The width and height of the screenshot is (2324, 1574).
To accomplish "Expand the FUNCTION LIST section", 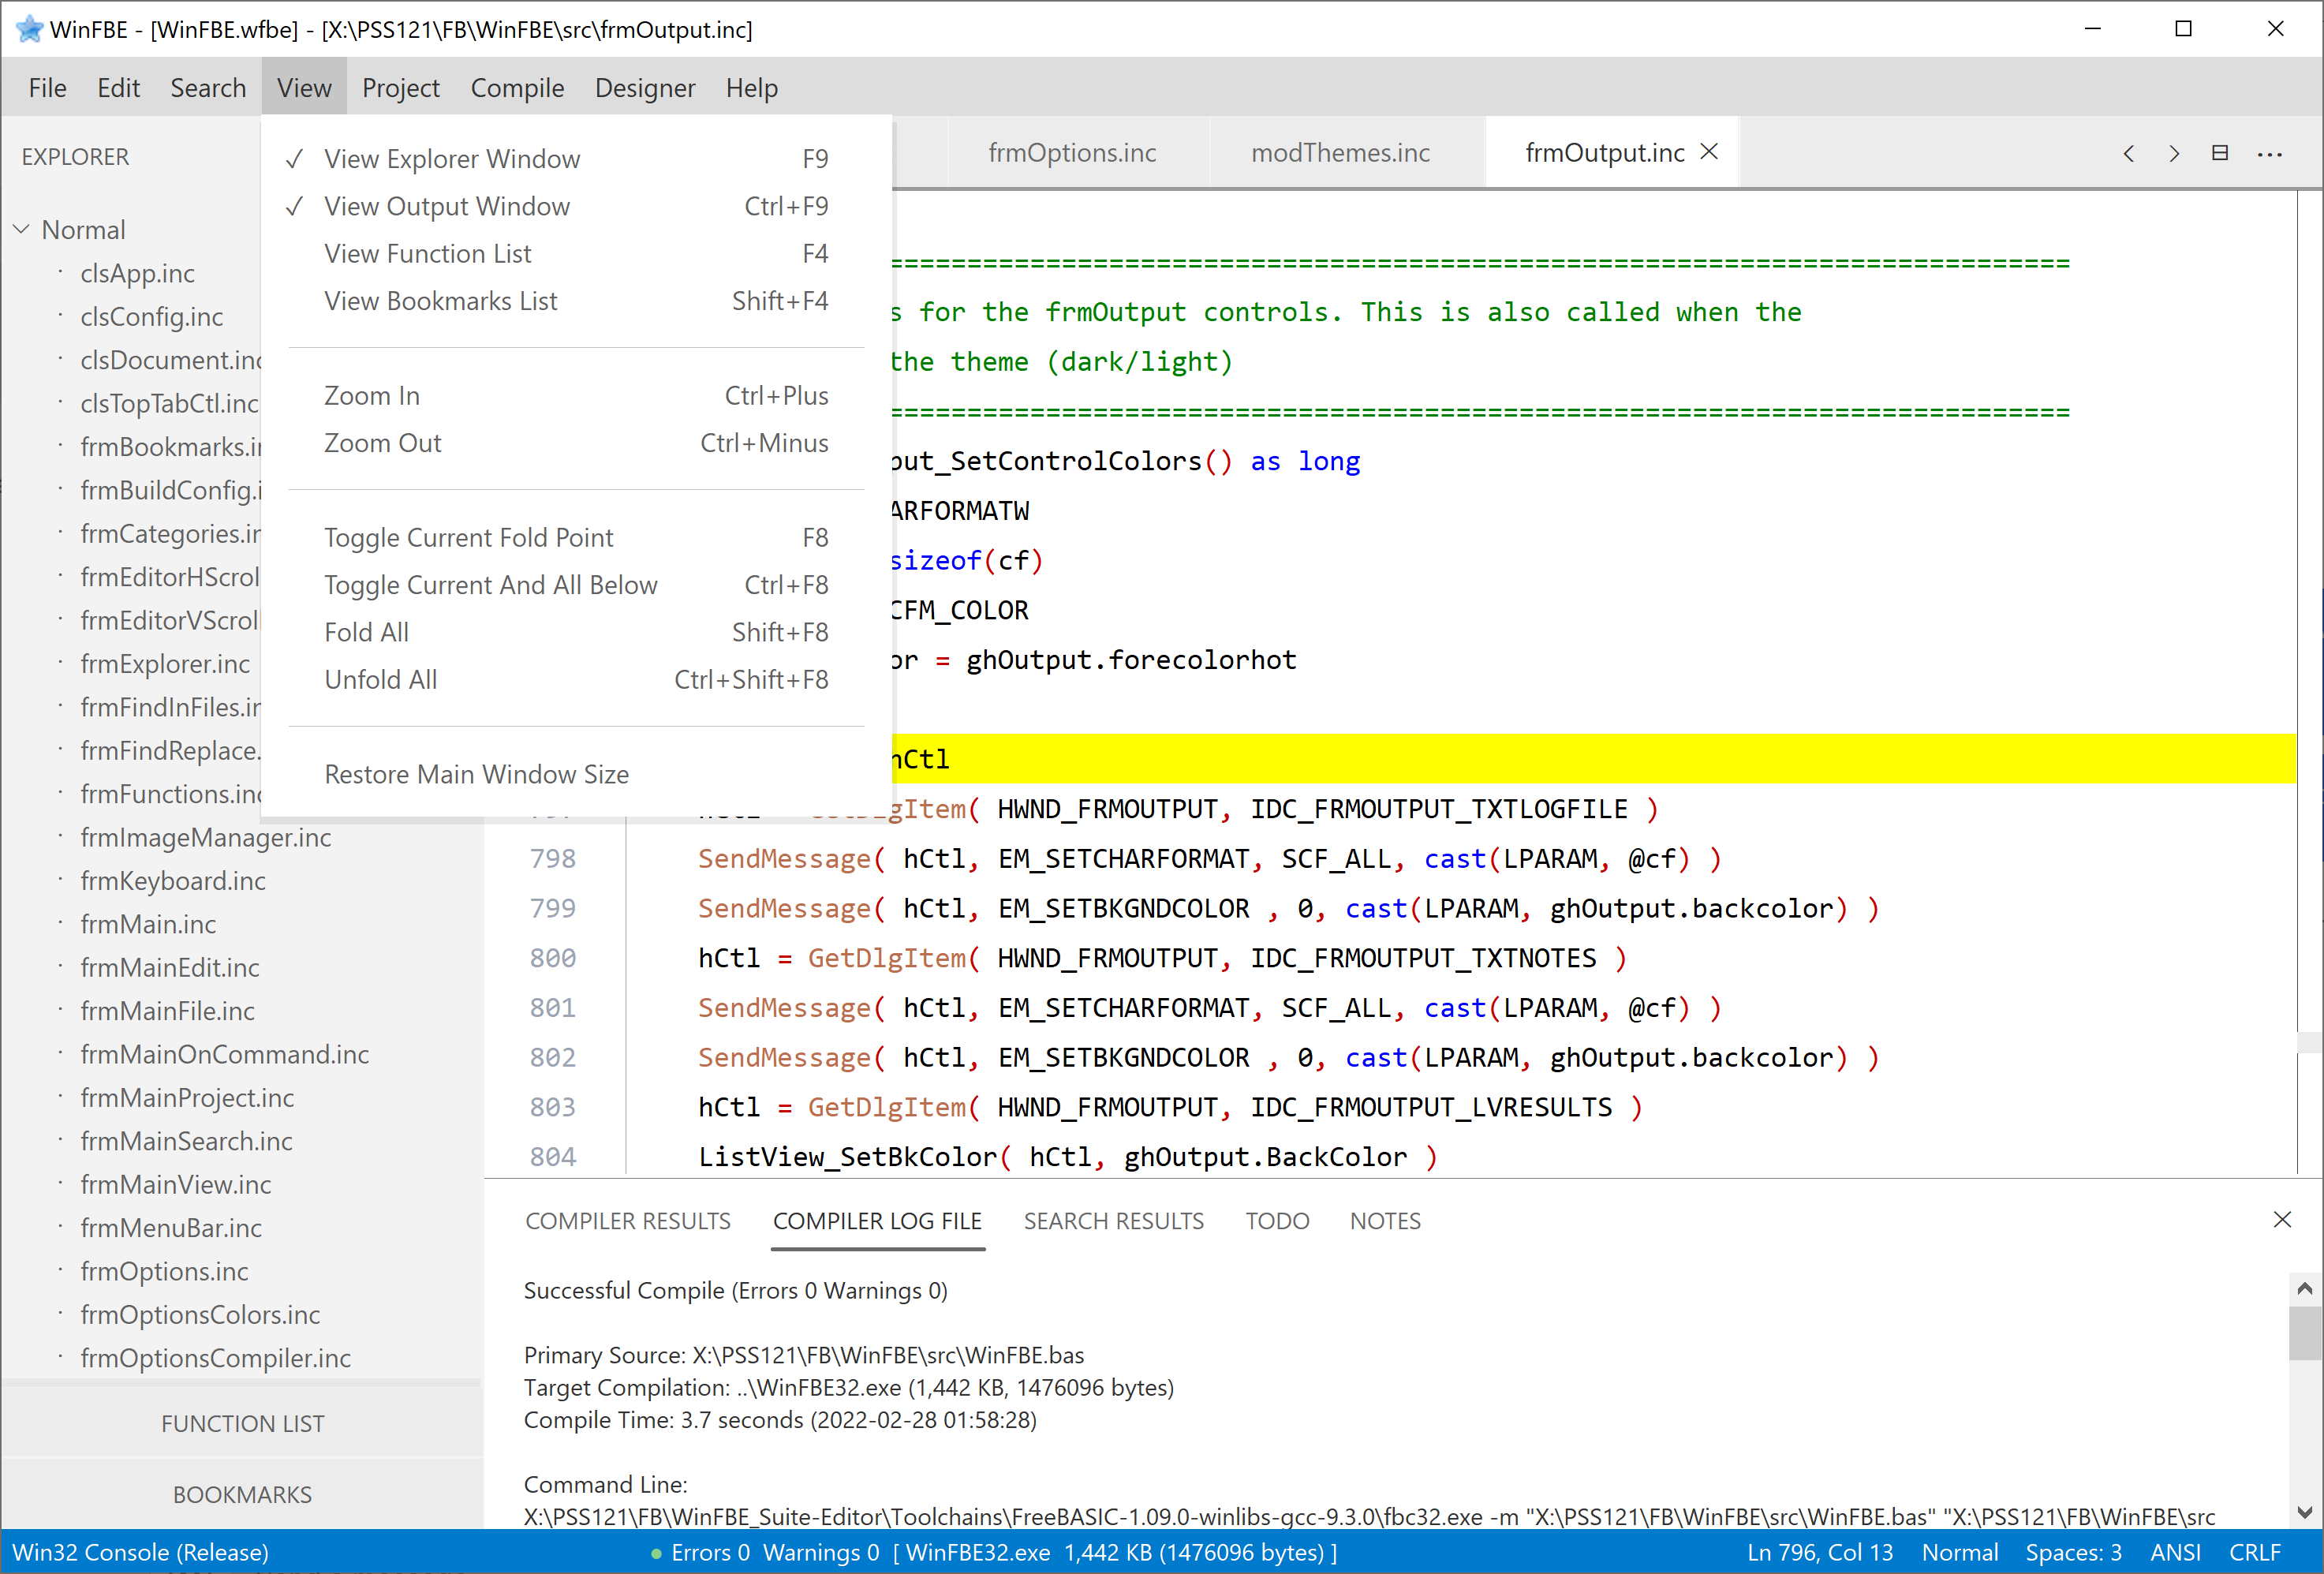I will coord(242,1423).
